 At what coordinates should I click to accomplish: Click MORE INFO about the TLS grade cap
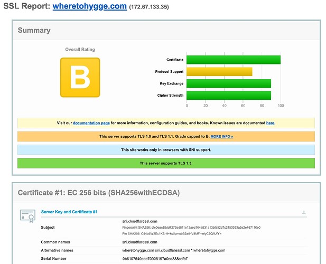coord(221,136)
